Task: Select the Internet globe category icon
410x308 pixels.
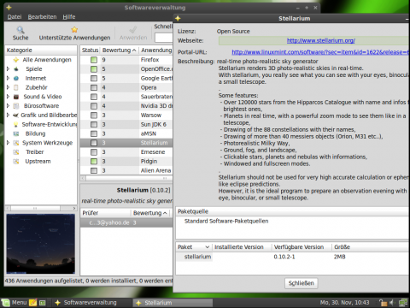Action: click(x=16, y=78)
